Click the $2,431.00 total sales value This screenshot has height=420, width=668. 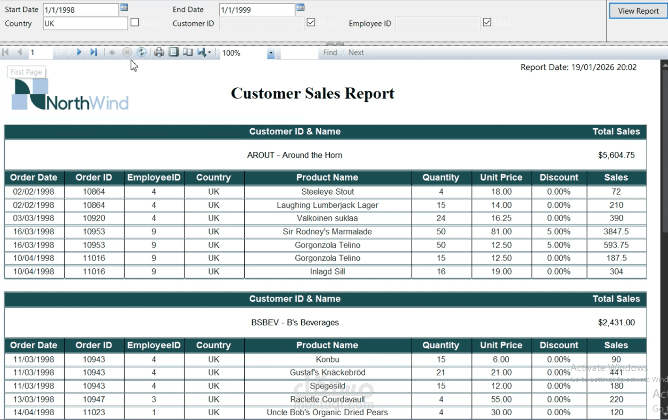[x=616, y=323]
